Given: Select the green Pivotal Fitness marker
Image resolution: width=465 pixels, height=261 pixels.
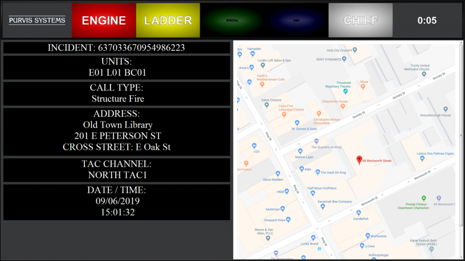Looking at the screenshot, I should 424,198.
